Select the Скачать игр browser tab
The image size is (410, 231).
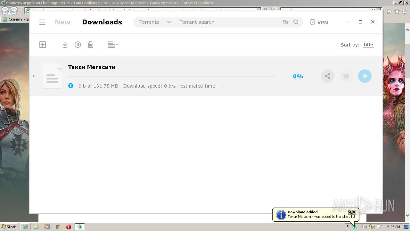(15, 19)
